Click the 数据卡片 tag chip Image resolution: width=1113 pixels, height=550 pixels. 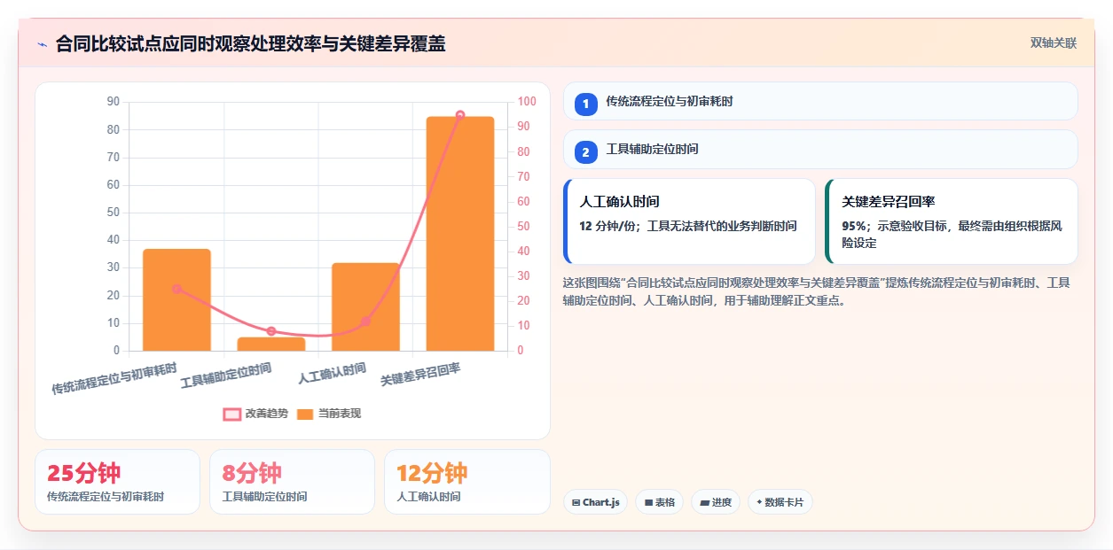(x=780, y=502)
